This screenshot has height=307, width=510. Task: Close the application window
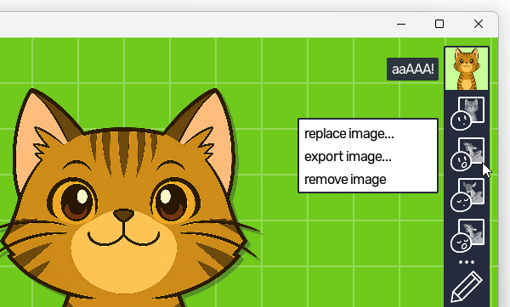[x=478, y=24]
